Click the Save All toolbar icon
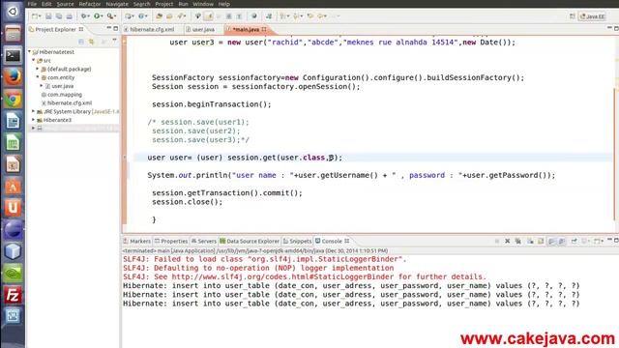The height and width of the screenshot is (348, 619). click(x=59, y=16)
